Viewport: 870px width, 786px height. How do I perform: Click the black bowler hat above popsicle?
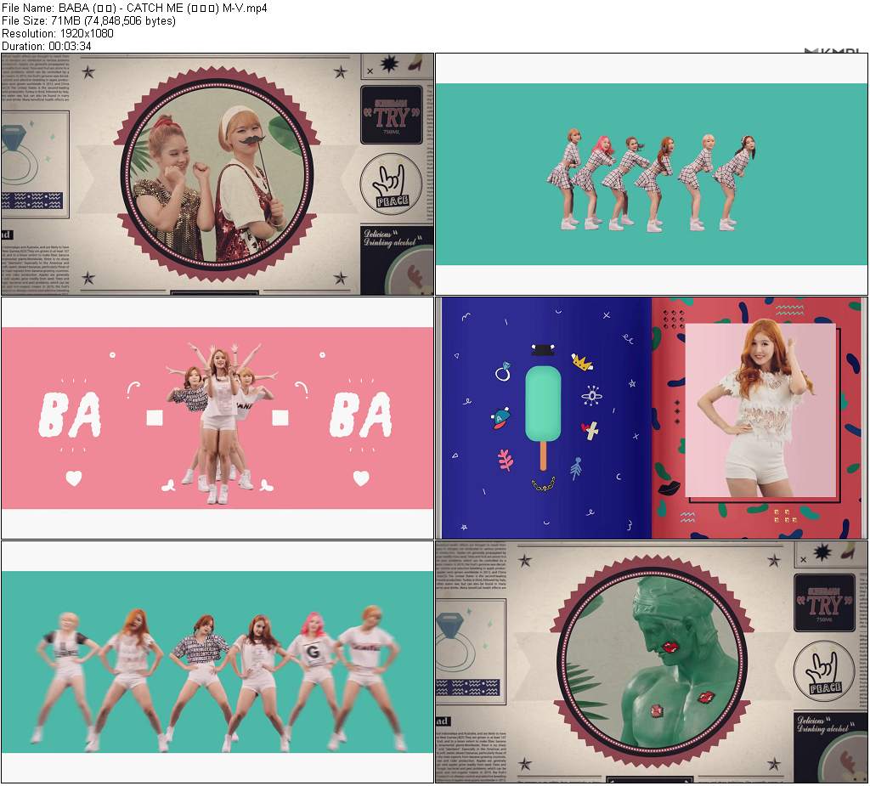click(x=542, y=349)
